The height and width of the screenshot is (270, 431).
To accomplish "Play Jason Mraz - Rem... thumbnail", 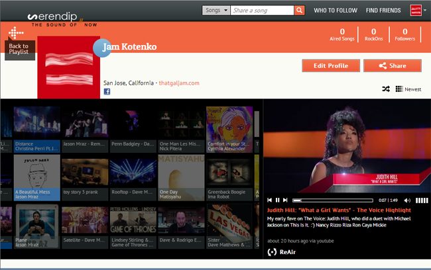I will (x=85, y=129).
